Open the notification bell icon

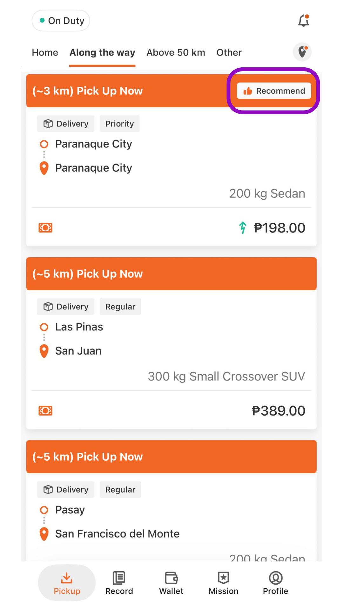(304, 21)
